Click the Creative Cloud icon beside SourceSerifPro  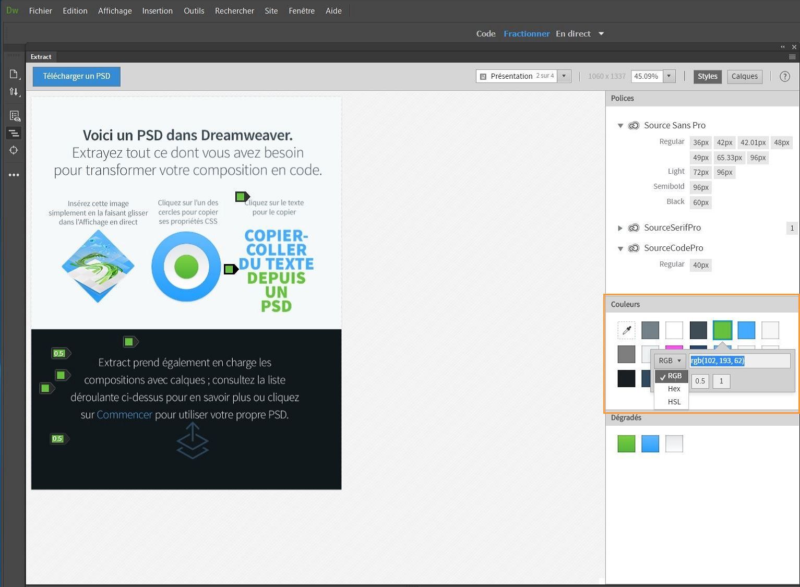point(634,227)
